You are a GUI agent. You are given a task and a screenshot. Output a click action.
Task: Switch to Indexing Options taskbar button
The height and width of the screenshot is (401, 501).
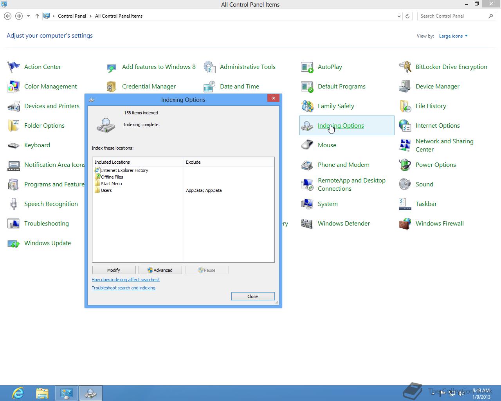pyautogui.click(x=91, y=393)
